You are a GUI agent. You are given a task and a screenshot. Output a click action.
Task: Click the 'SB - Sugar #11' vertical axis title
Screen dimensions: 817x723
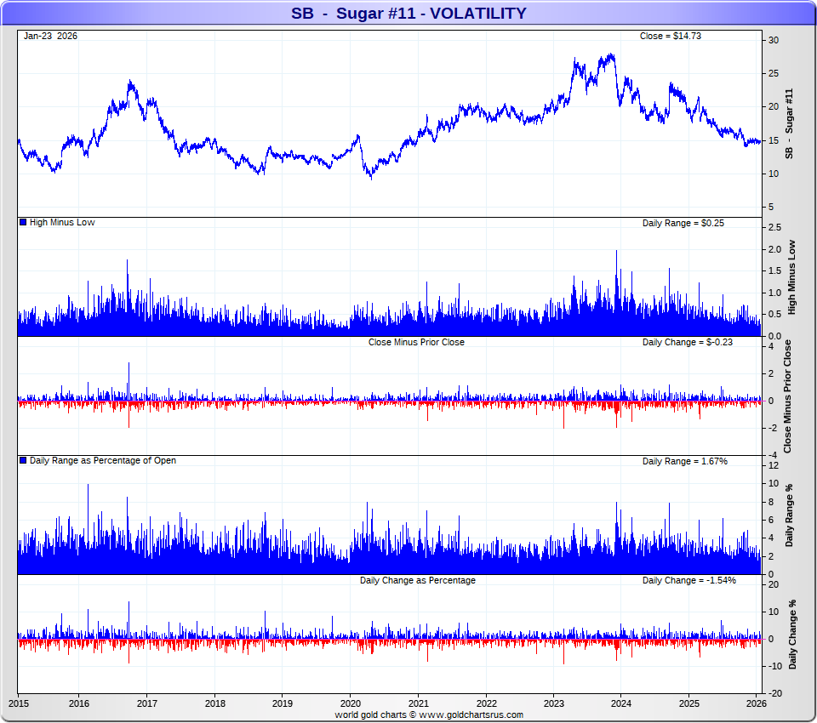(x=789, y=123)
